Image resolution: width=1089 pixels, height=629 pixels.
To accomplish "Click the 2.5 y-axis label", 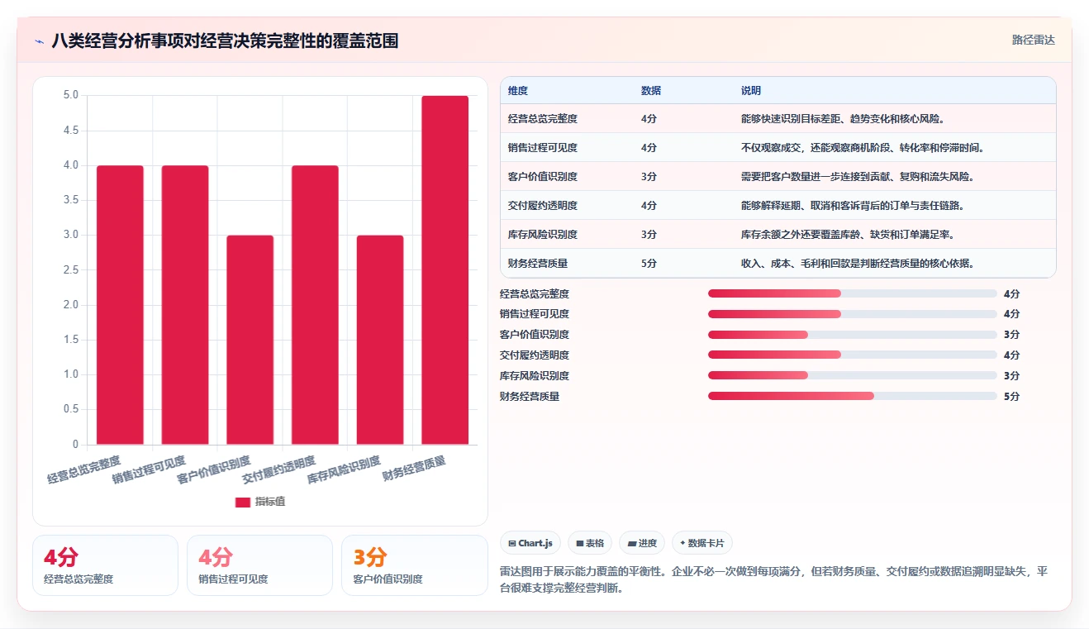I will (71, 270).
